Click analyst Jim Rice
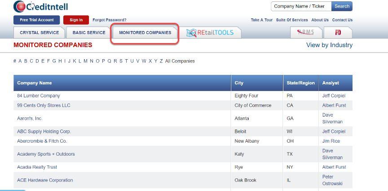 (x=331, y=141)
